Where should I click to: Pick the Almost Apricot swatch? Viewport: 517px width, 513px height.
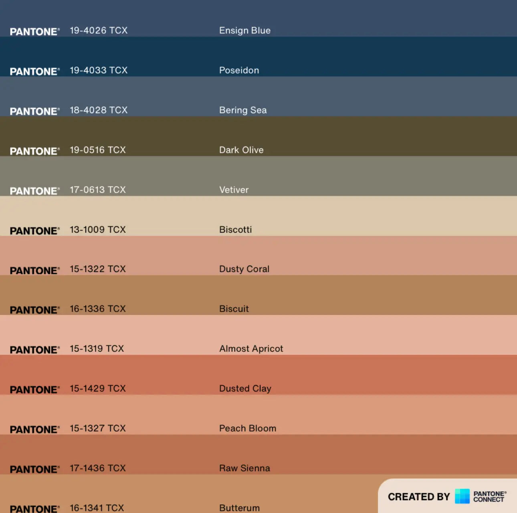361,335
